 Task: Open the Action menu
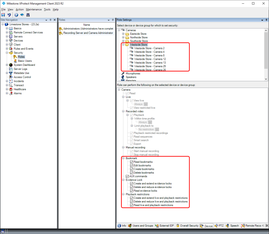click(20, 9)
